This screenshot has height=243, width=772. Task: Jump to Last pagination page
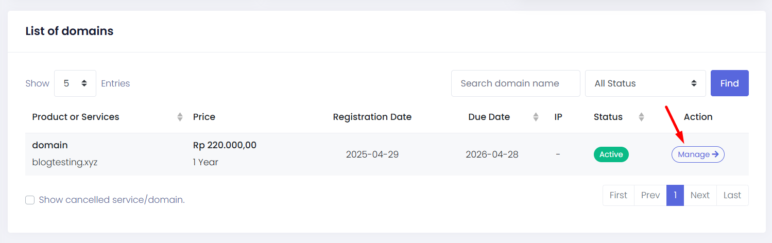(732, 195)
